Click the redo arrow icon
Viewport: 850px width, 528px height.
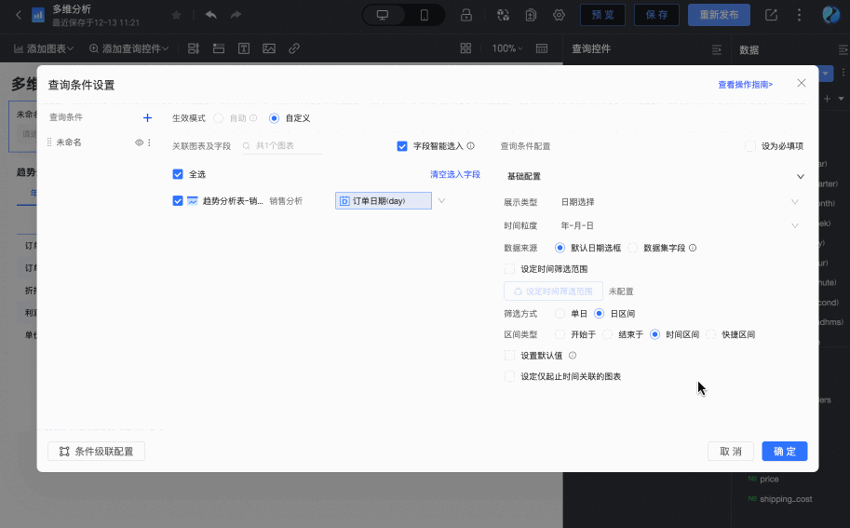(236, 15)
